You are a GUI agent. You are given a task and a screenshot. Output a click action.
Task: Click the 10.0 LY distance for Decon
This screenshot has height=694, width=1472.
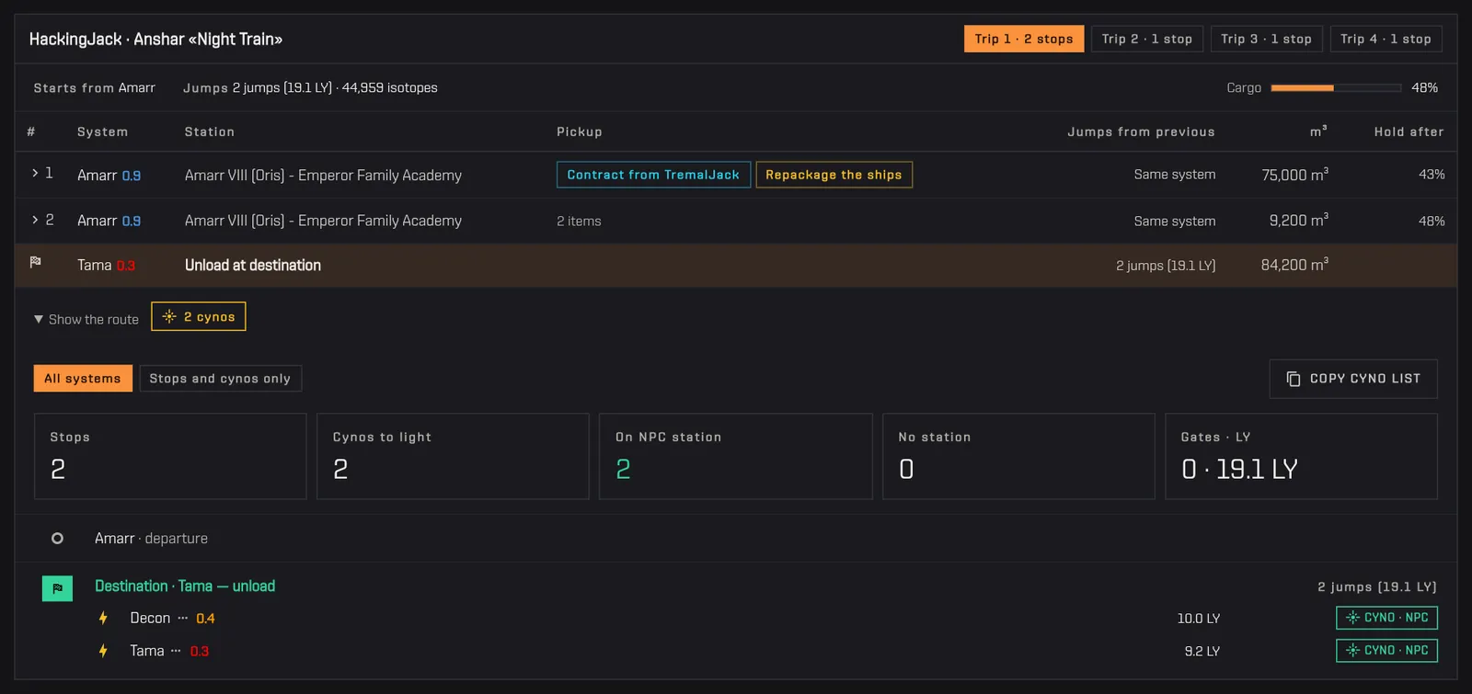pos(1199,619)
